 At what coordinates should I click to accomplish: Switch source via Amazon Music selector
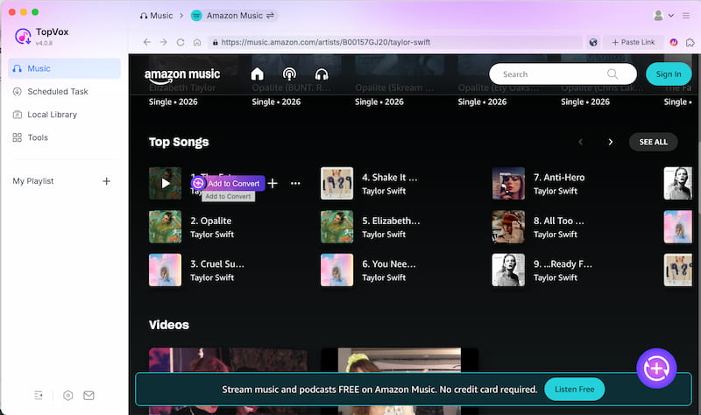[233, 16]
